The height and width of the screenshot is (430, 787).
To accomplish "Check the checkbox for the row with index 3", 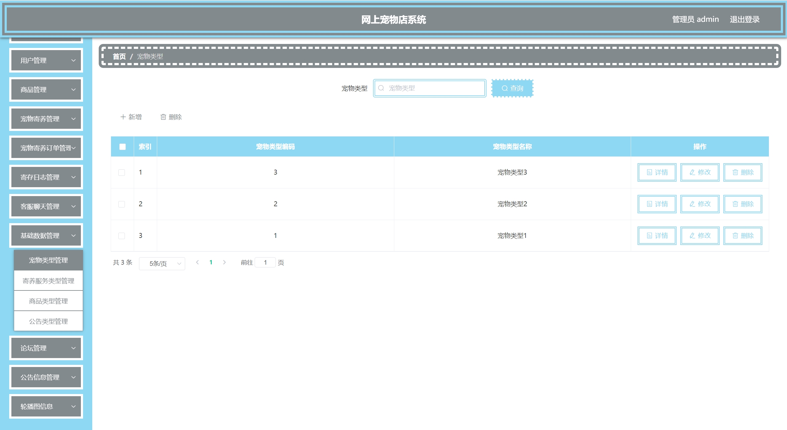I will point(122,236).
